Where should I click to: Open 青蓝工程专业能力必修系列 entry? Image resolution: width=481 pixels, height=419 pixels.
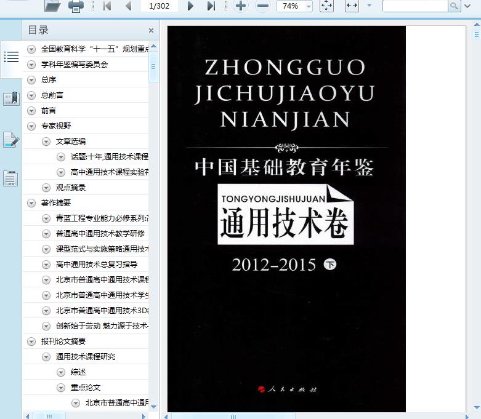point(102,218)
